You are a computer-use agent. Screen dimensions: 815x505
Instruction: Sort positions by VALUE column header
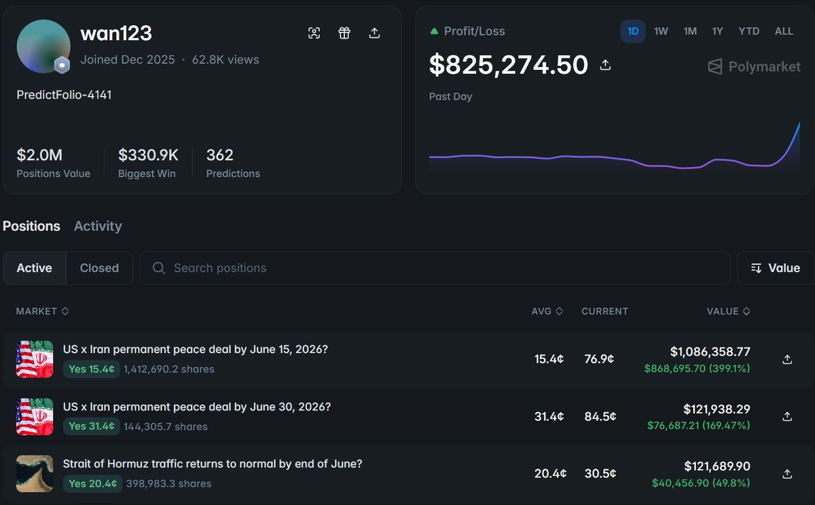tap(728, 311)
